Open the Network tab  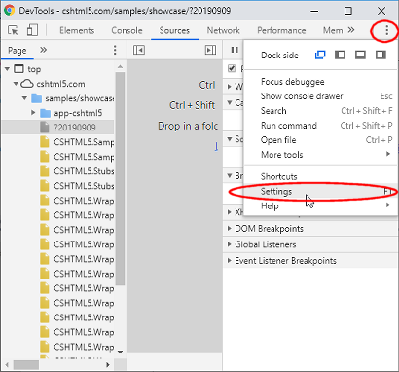224,30
